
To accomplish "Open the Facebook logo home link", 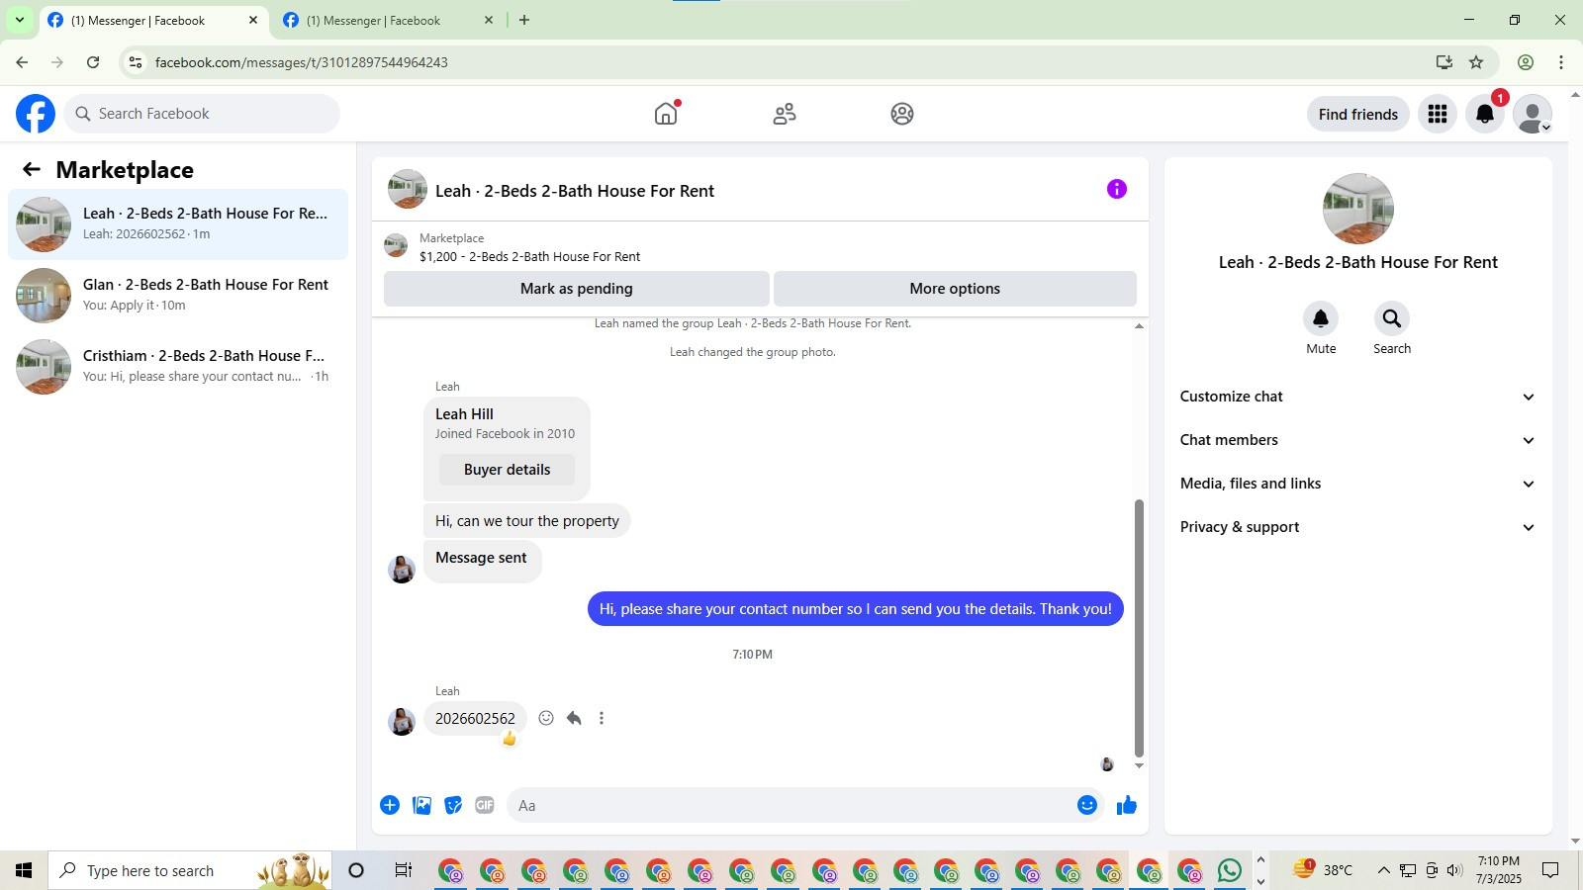I will 36,114.
